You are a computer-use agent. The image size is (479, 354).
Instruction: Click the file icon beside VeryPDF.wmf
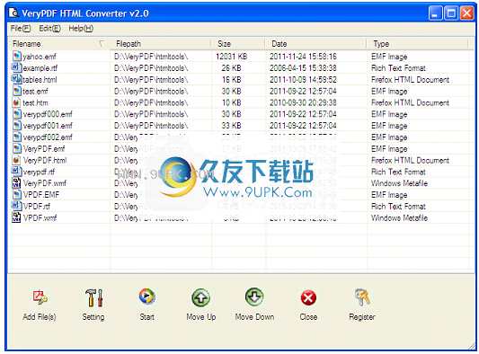coord(16,183)
